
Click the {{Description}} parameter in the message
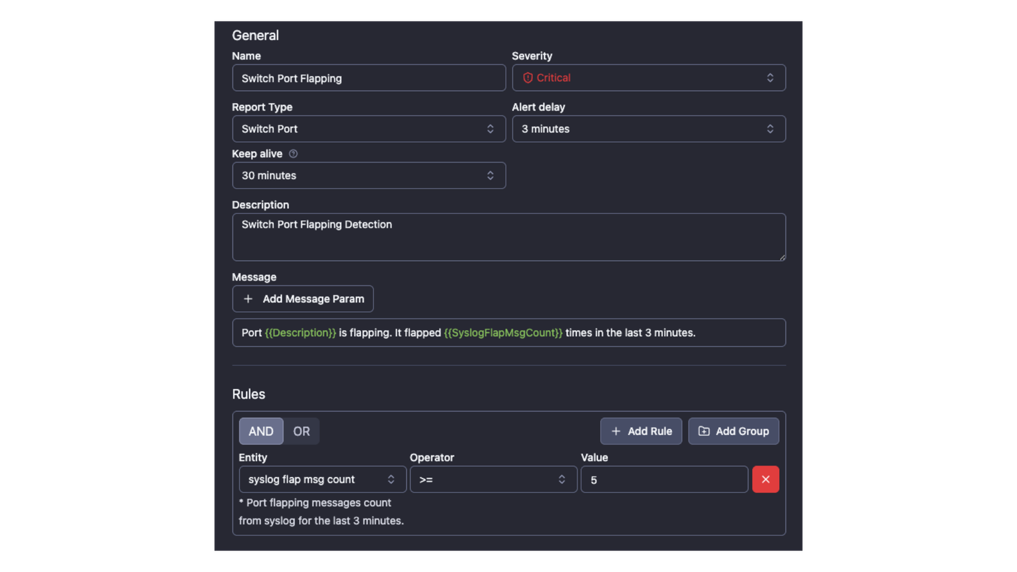300,333
